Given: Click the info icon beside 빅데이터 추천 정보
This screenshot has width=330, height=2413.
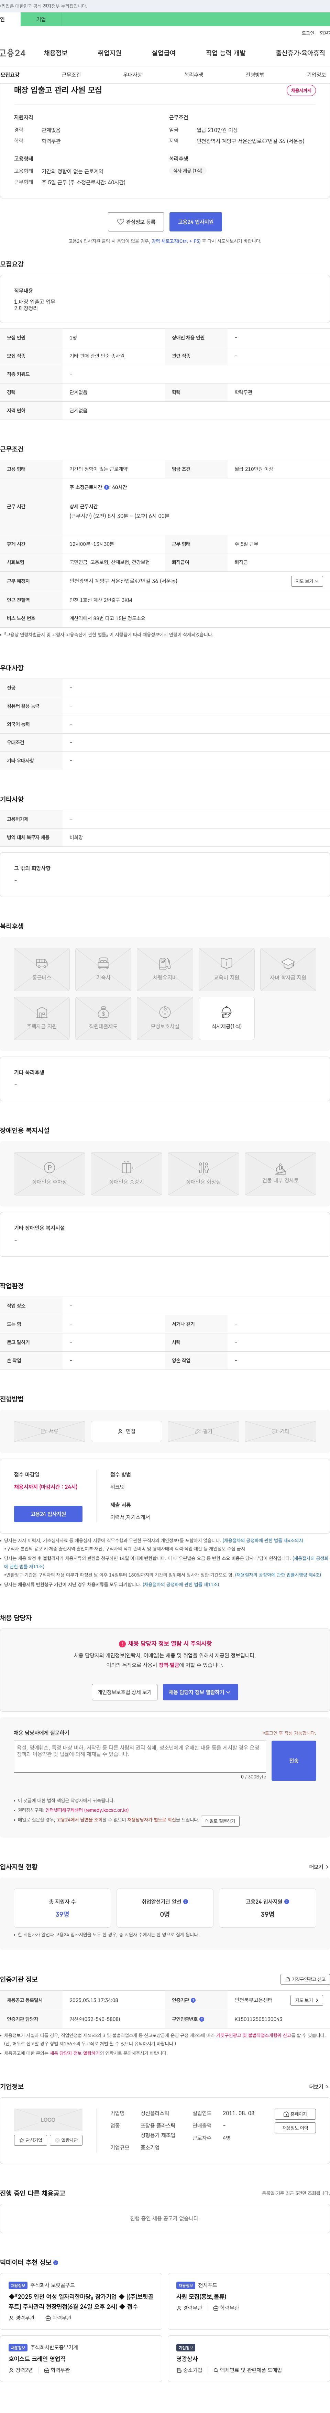Looking at the screenshot, I should point(55,2262).
